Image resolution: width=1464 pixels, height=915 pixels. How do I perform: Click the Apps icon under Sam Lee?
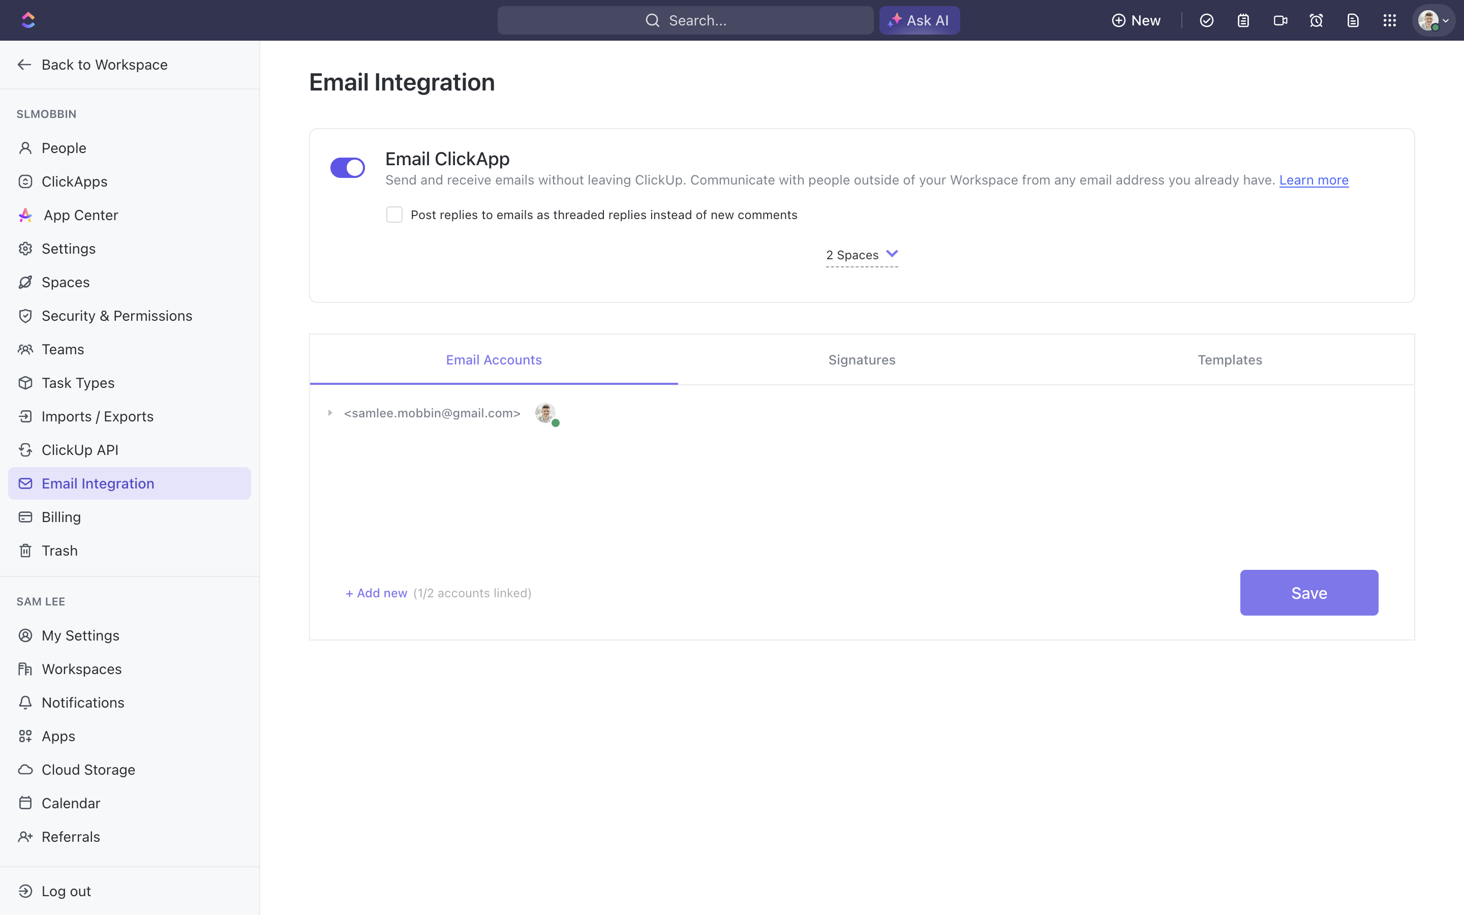coord(25,737)
